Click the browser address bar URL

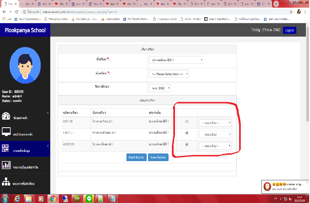click(x=79, y=12)
